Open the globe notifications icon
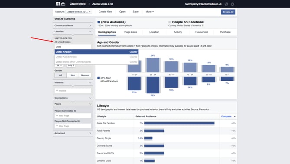 click(226, 4)
